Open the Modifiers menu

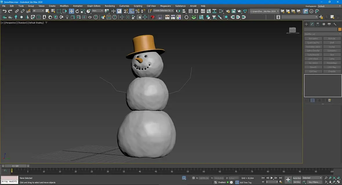64,6
